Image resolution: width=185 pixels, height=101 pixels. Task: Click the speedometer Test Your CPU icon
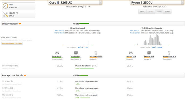point(5,6)
